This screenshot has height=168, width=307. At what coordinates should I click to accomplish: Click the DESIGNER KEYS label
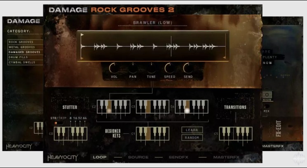click(113, 133)
